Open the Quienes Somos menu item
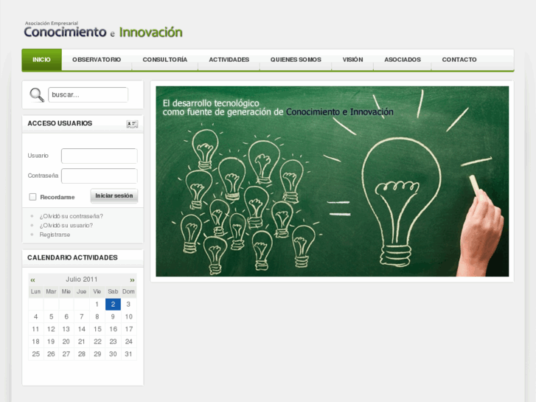The height and width of the screenshot is (402, 536). coord(296,60)
